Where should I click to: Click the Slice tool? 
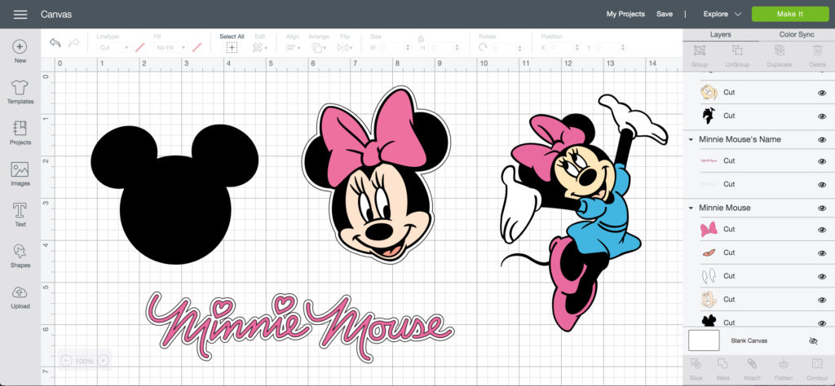[x=696, y=369]
